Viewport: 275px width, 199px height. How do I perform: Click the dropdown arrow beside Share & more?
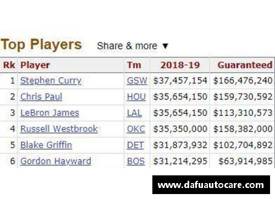pyautogui.click(x=165, y=46)
